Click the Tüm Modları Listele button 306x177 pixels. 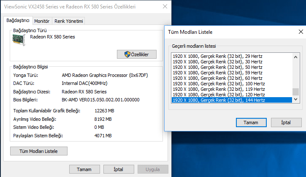(39, 151)
